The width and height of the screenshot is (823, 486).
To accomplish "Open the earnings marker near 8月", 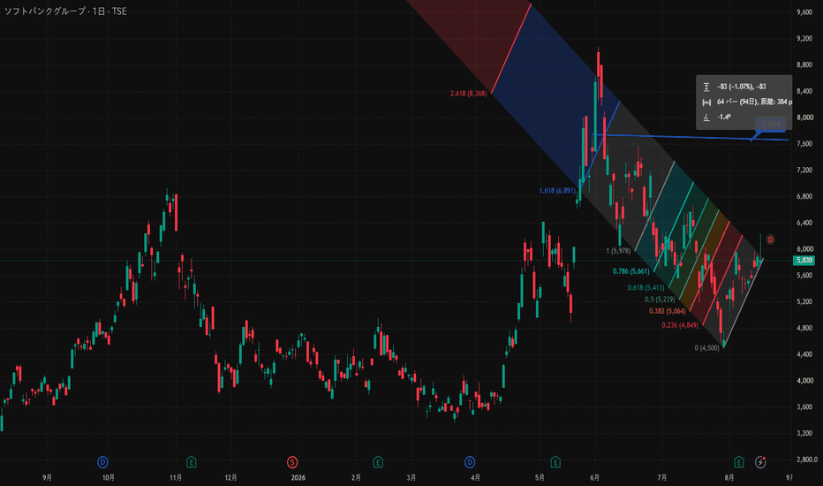I will tap(739, 462).
